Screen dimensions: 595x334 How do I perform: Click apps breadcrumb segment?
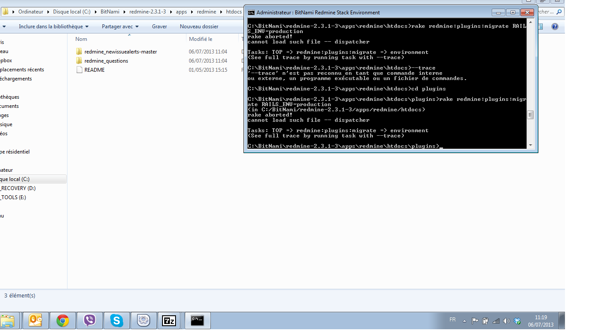click(181, 12)
